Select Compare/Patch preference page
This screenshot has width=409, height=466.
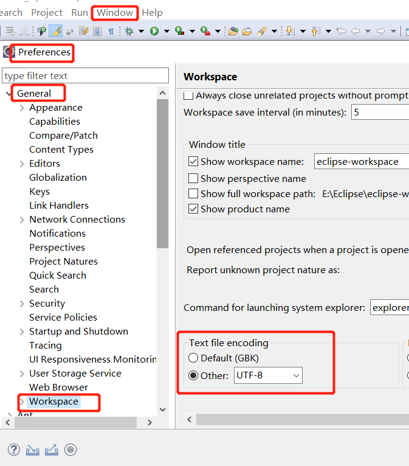click(64, 136)
